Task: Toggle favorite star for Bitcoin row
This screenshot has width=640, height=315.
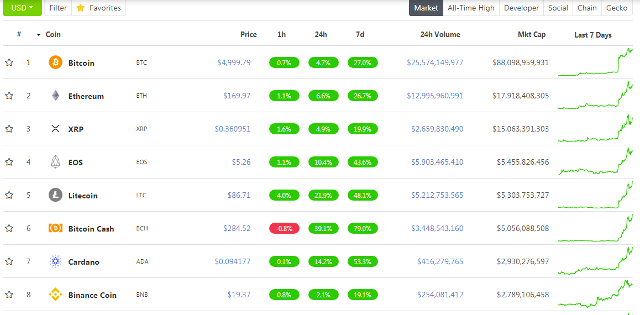Action: [9, 62]
